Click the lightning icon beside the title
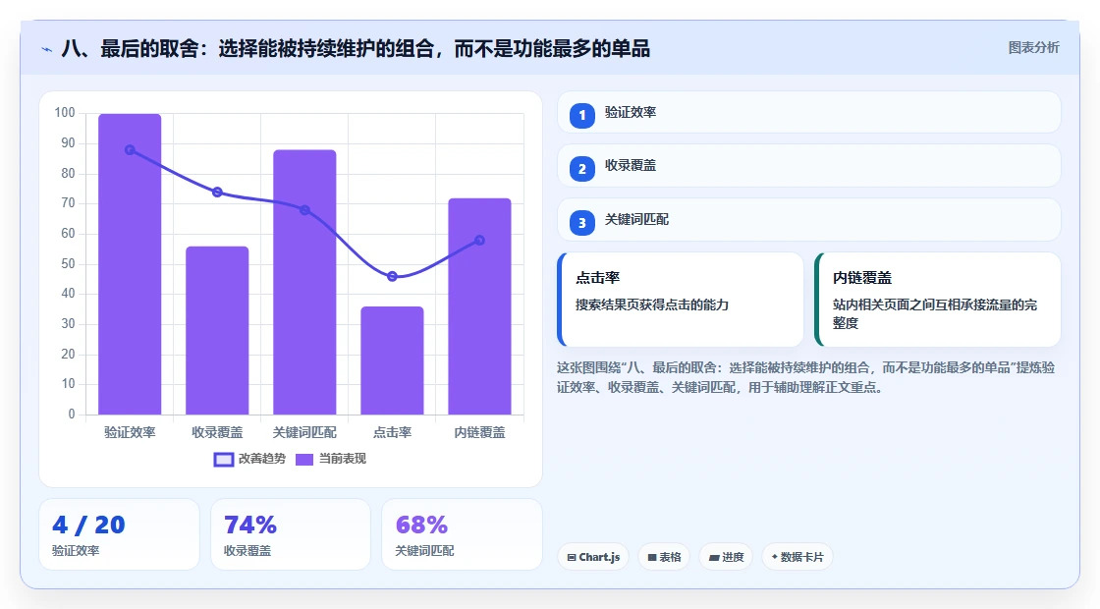Screen dimensions: 1100x609 point(47,50)
